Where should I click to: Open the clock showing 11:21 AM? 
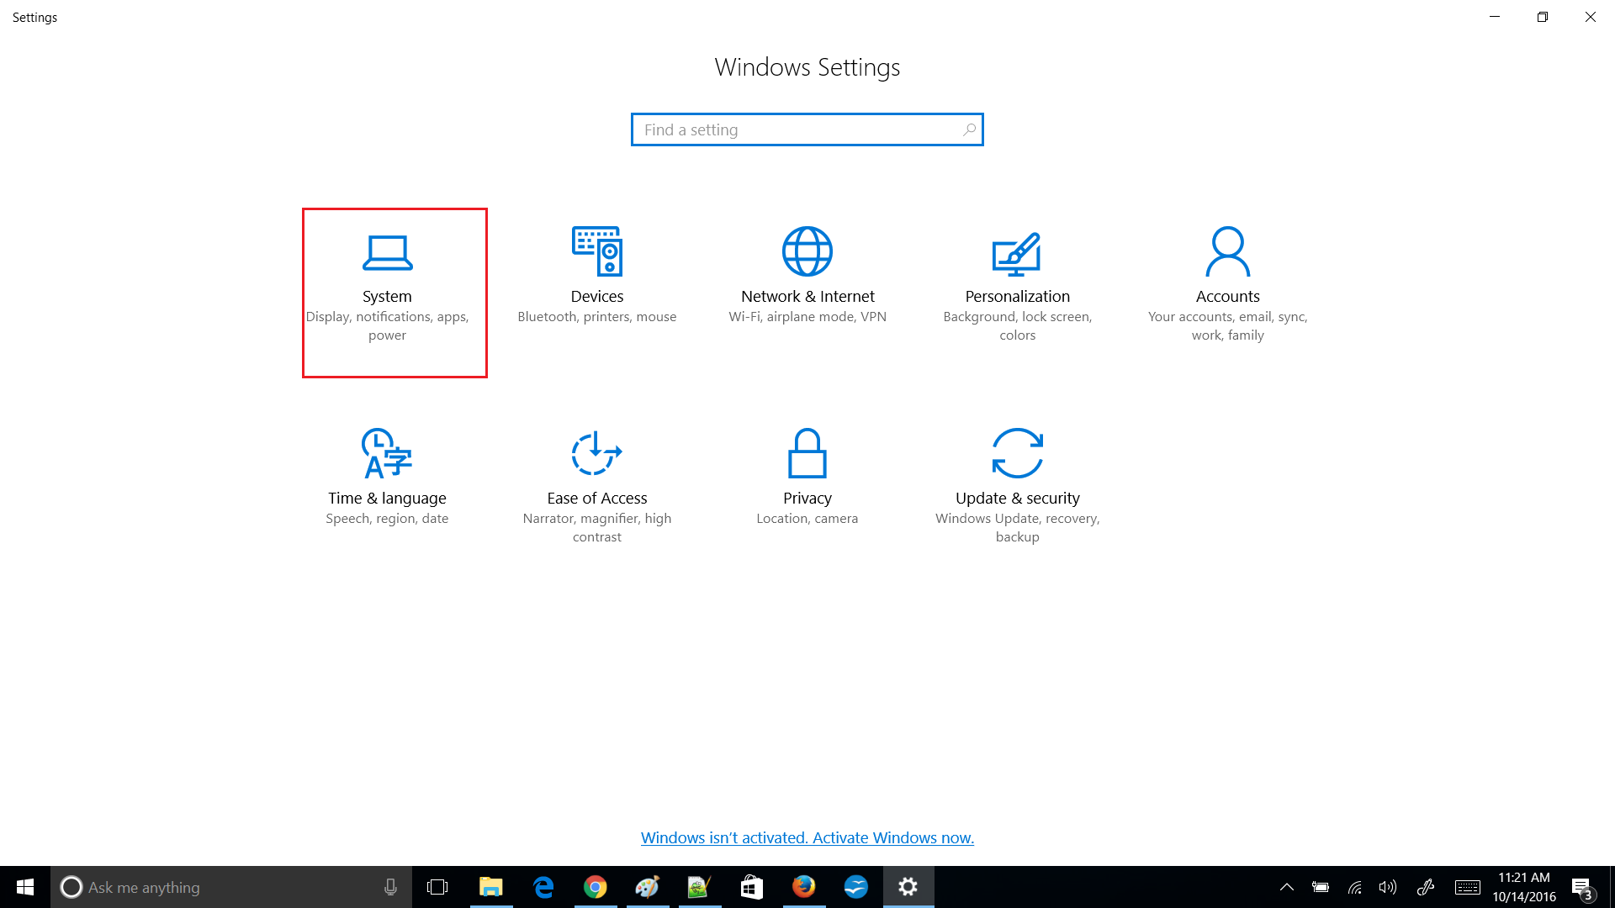tap(1524, 887)
